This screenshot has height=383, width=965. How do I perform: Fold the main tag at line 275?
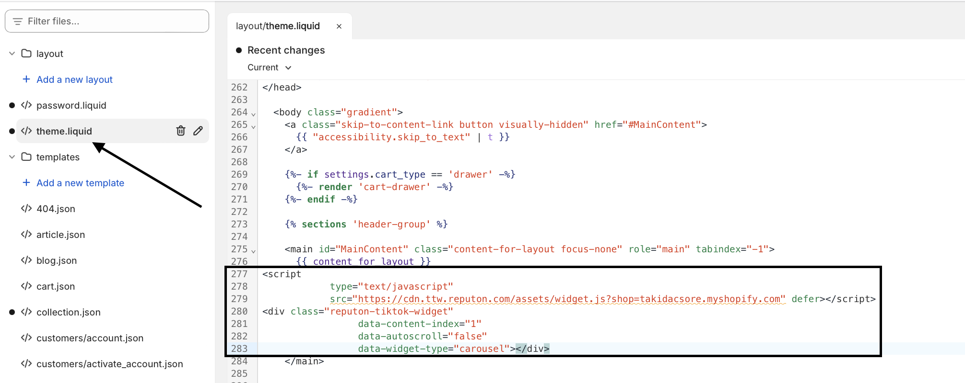(253, 251)
